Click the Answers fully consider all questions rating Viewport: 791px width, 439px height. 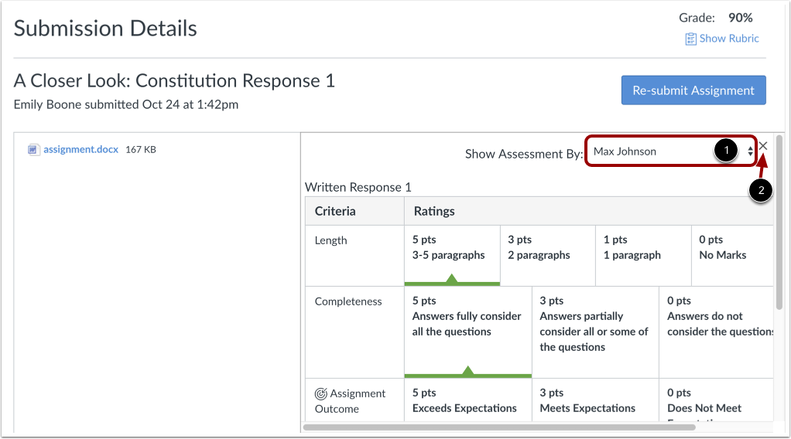pyautogui.click(x=467, y=332)
